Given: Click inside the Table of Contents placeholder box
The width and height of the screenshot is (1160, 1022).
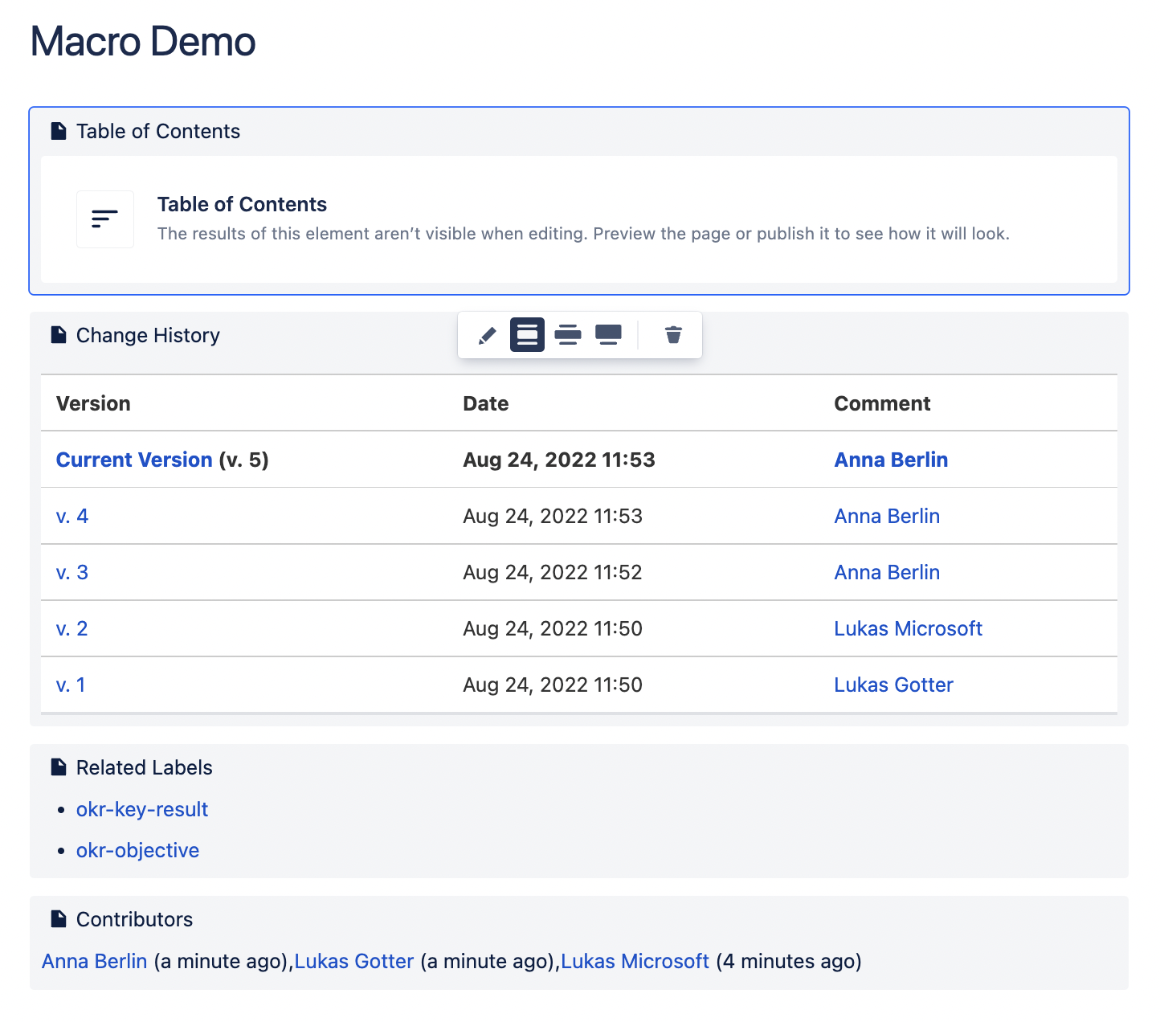Looking at the screenshot, I should (578, 219).
